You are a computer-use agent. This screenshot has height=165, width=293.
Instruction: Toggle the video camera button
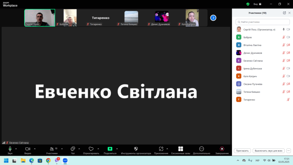tap(27, 149)
